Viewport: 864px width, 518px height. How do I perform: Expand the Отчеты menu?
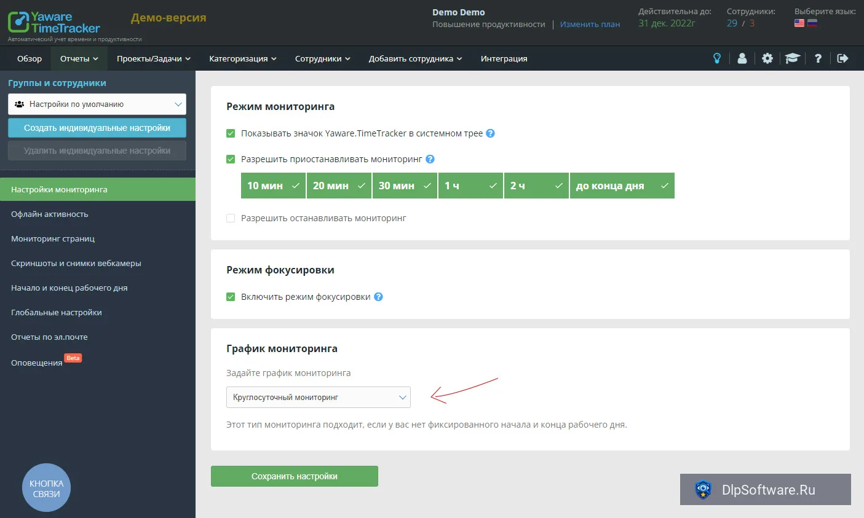point(79,58)
